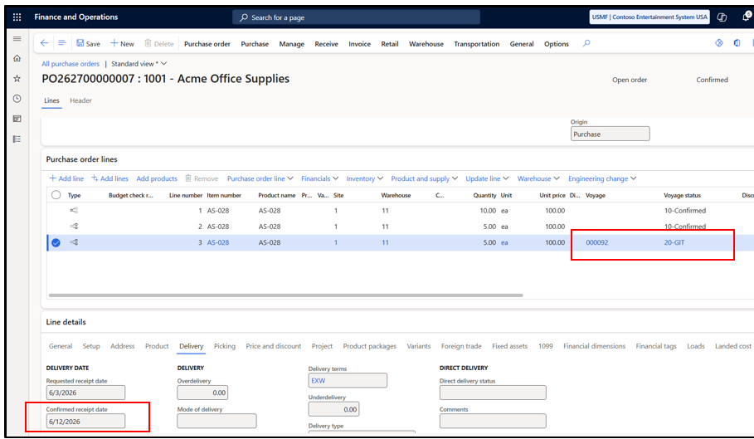Viewport: 754px width, 439px height.
Task: Deselect line 3 row checkmark
Action: point(56,243)
